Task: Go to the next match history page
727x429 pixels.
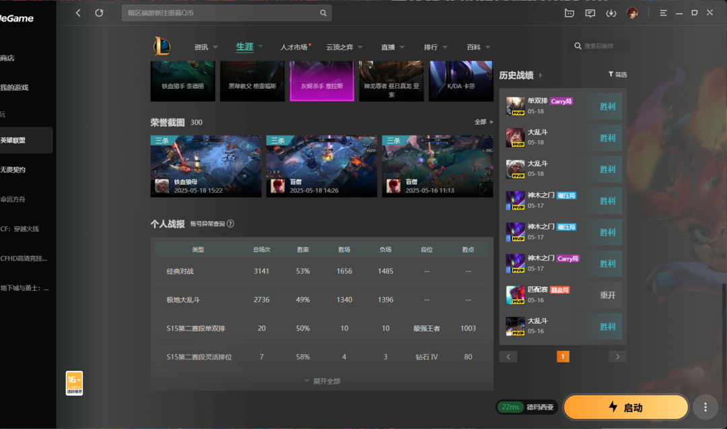Action: tap(617, 357)
